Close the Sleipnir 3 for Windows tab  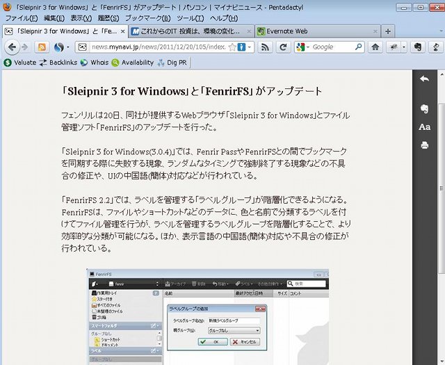(122, 31)
